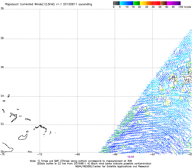Select the magenta 40-45 knots legend color

coord(170,3)
